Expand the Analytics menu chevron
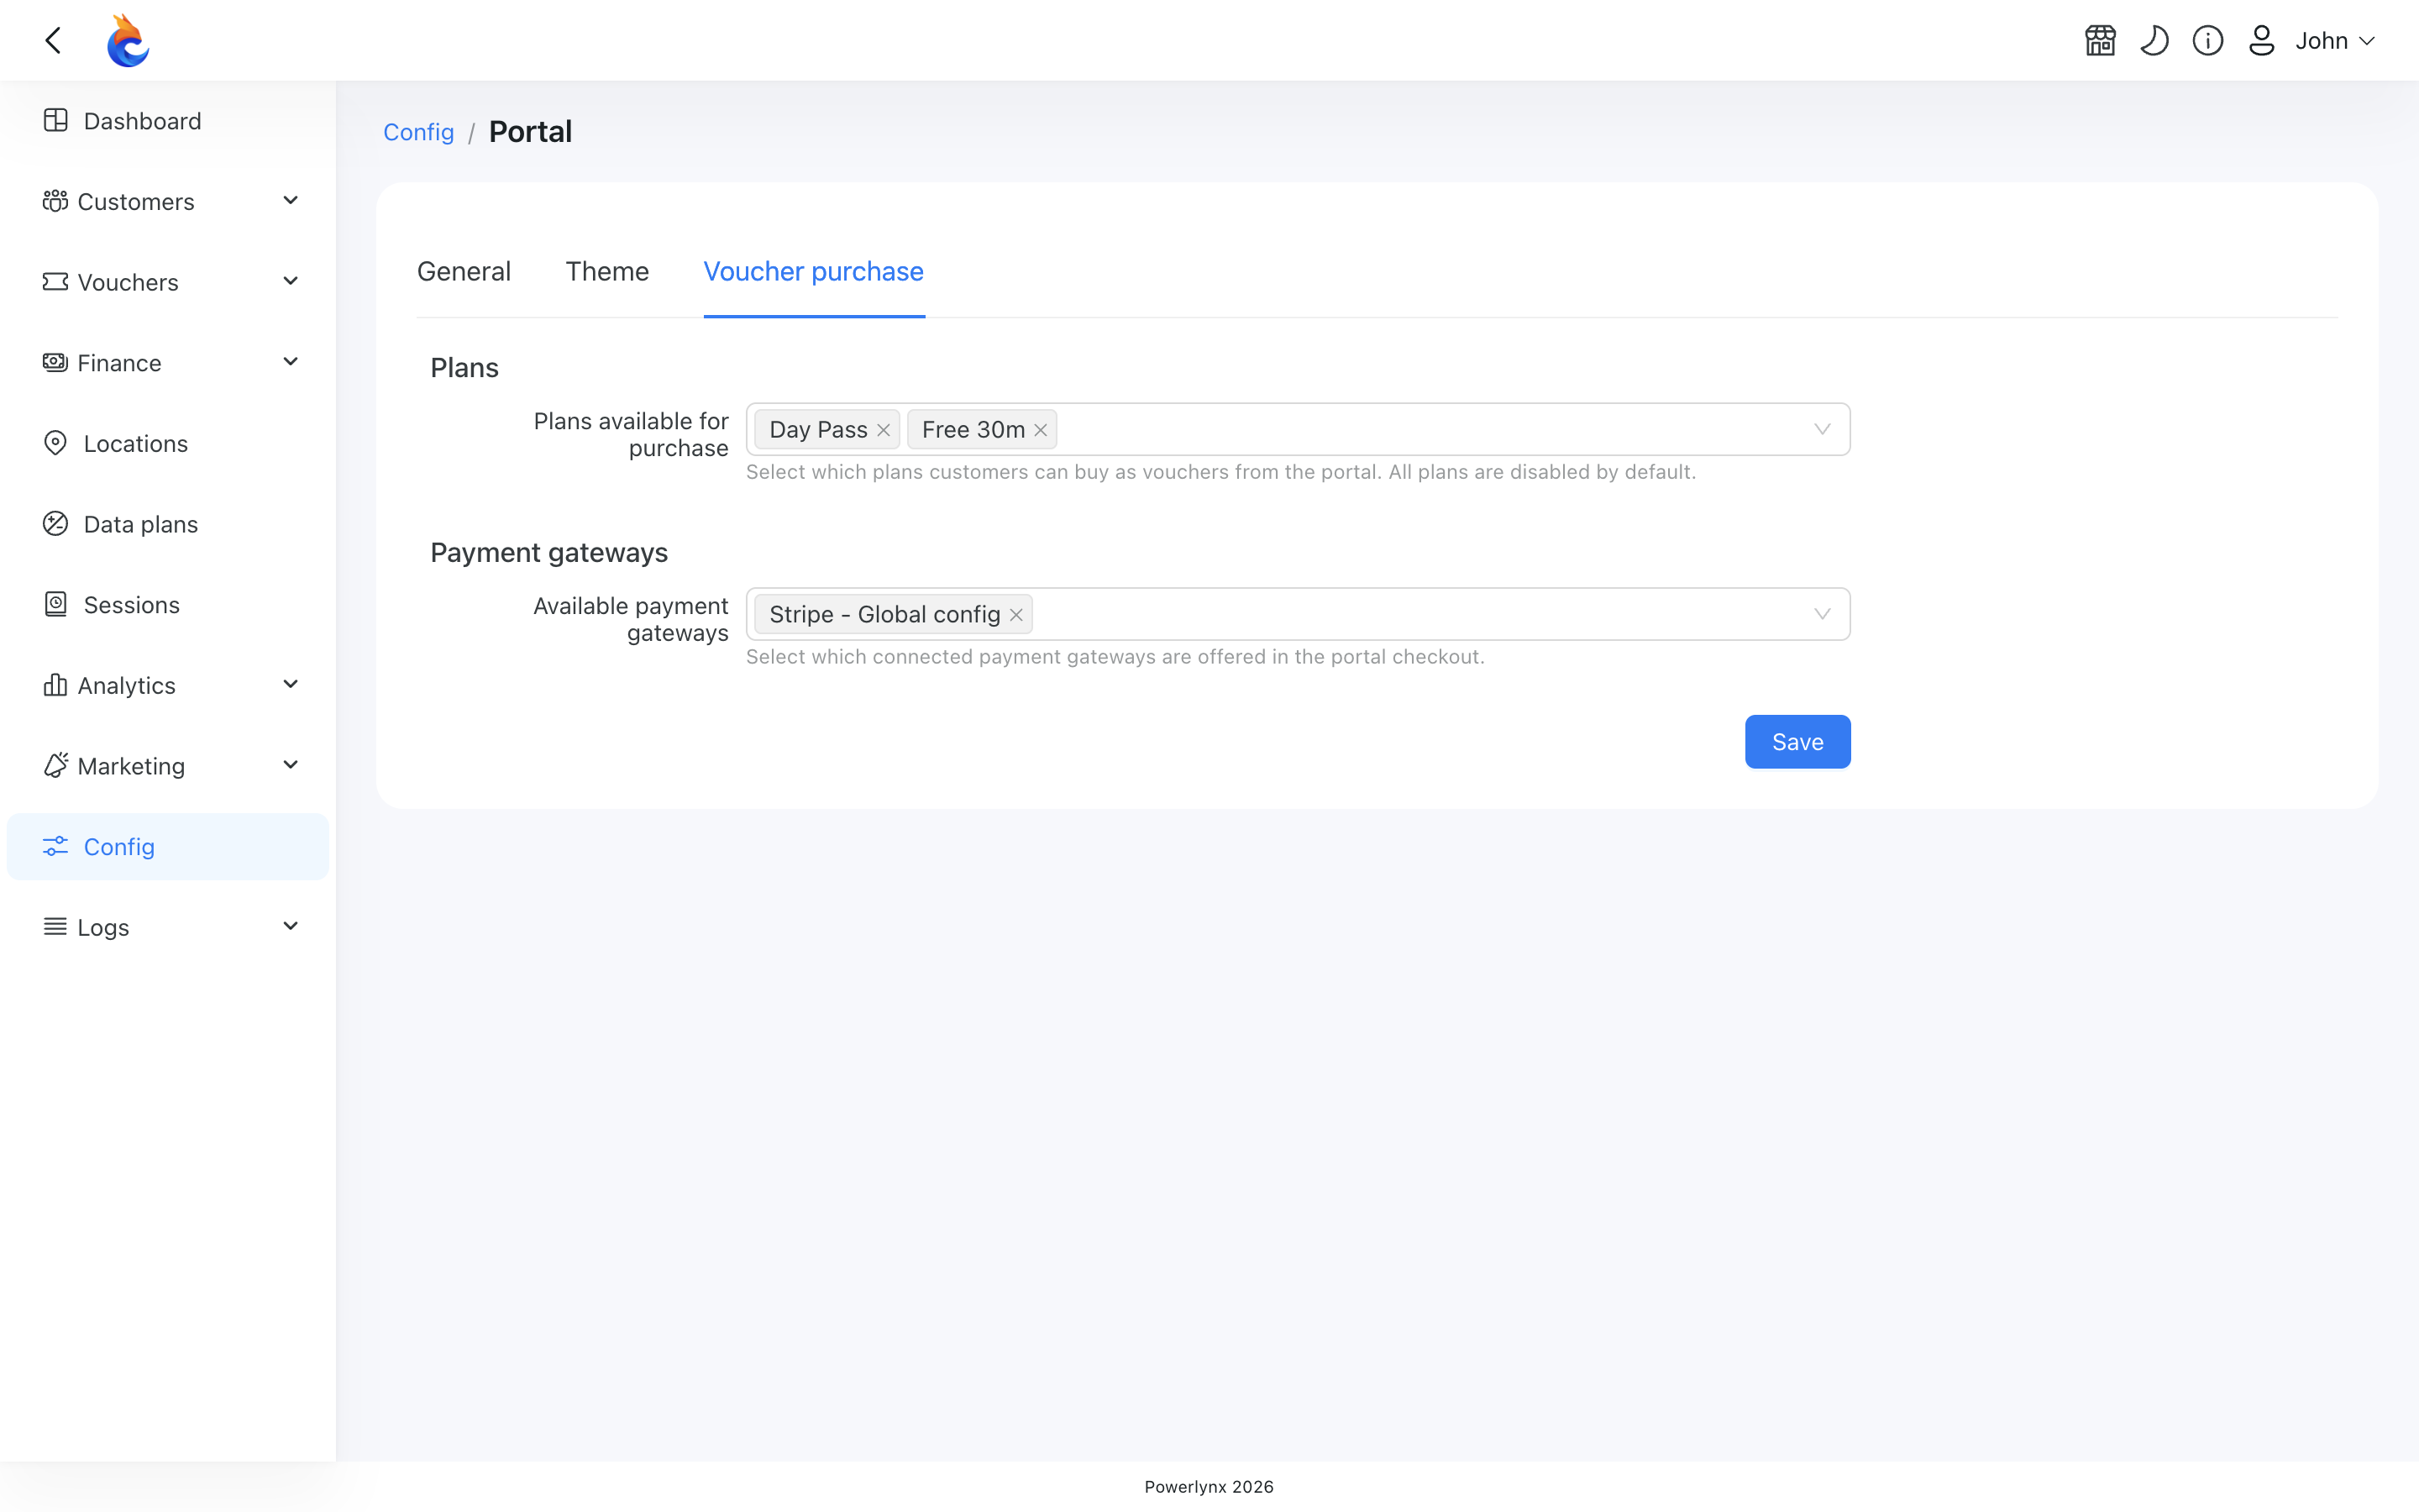 [x=291, y=685]
